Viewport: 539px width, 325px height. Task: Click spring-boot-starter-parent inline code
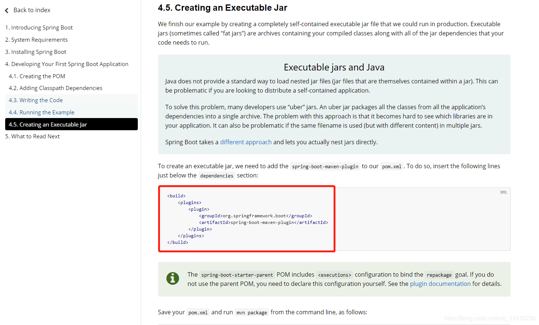237,275
